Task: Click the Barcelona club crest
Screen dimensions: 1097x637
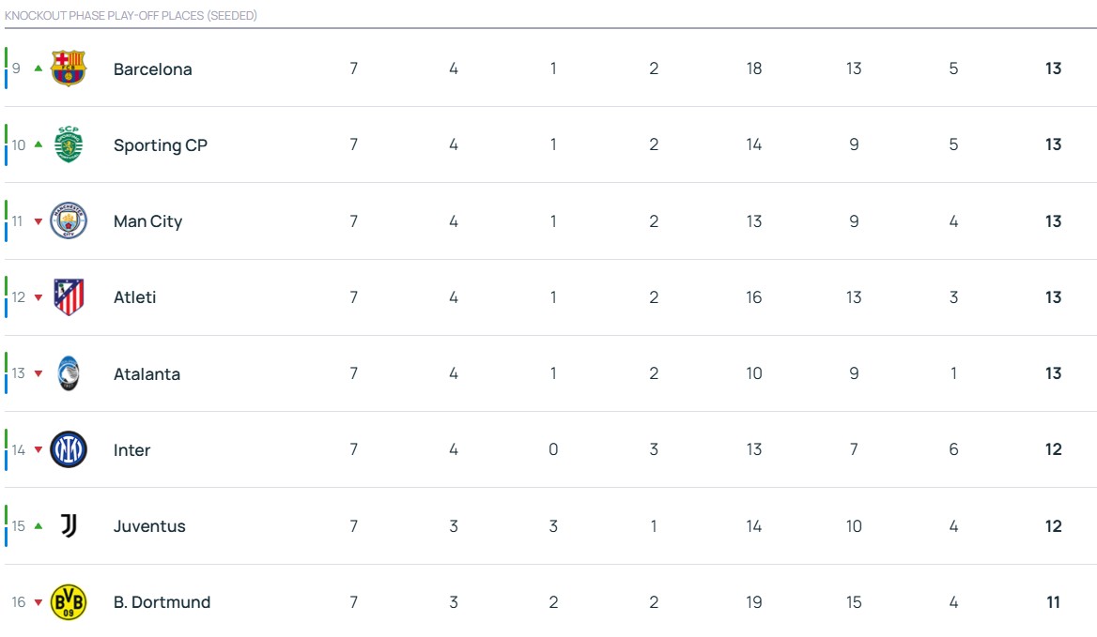Action: [69, 68]
